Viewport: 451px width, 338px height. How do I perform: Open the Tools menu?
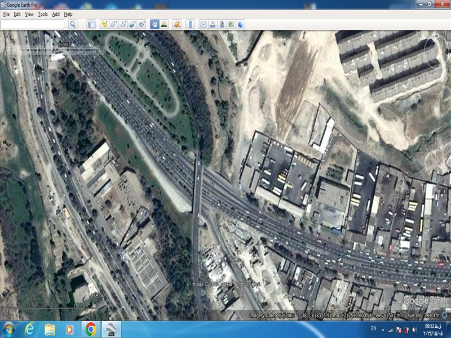[43, 14]
